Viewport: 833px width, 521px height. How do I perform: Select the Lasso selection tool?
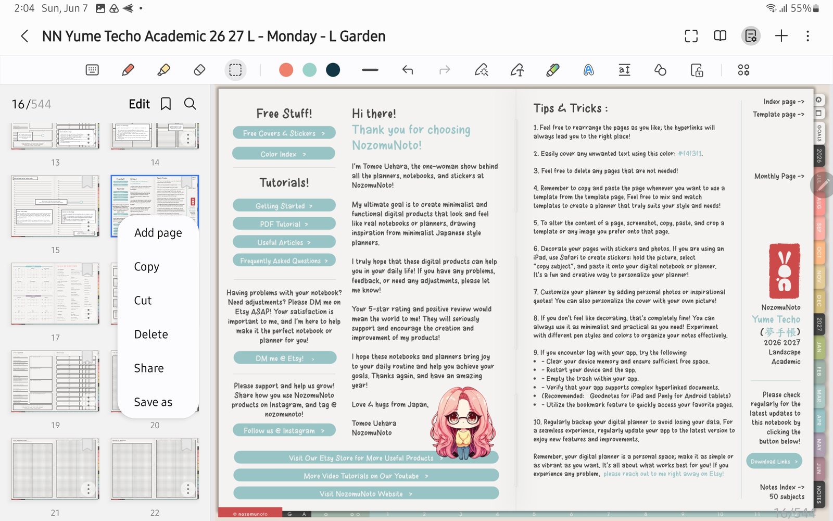tap(235, 70)
